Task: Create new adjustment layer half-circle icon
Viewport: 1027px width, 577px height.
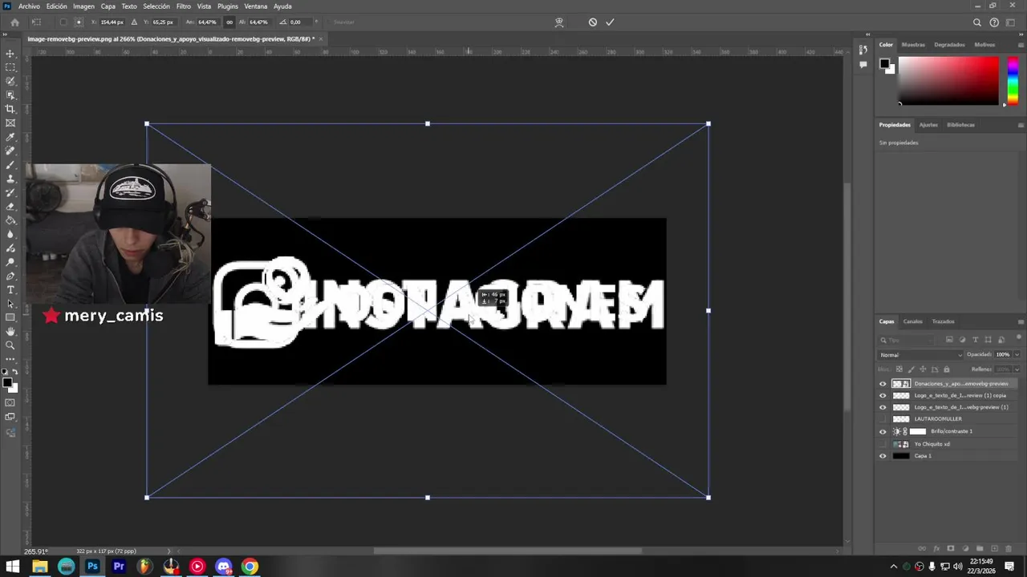Action: point(965,549)
